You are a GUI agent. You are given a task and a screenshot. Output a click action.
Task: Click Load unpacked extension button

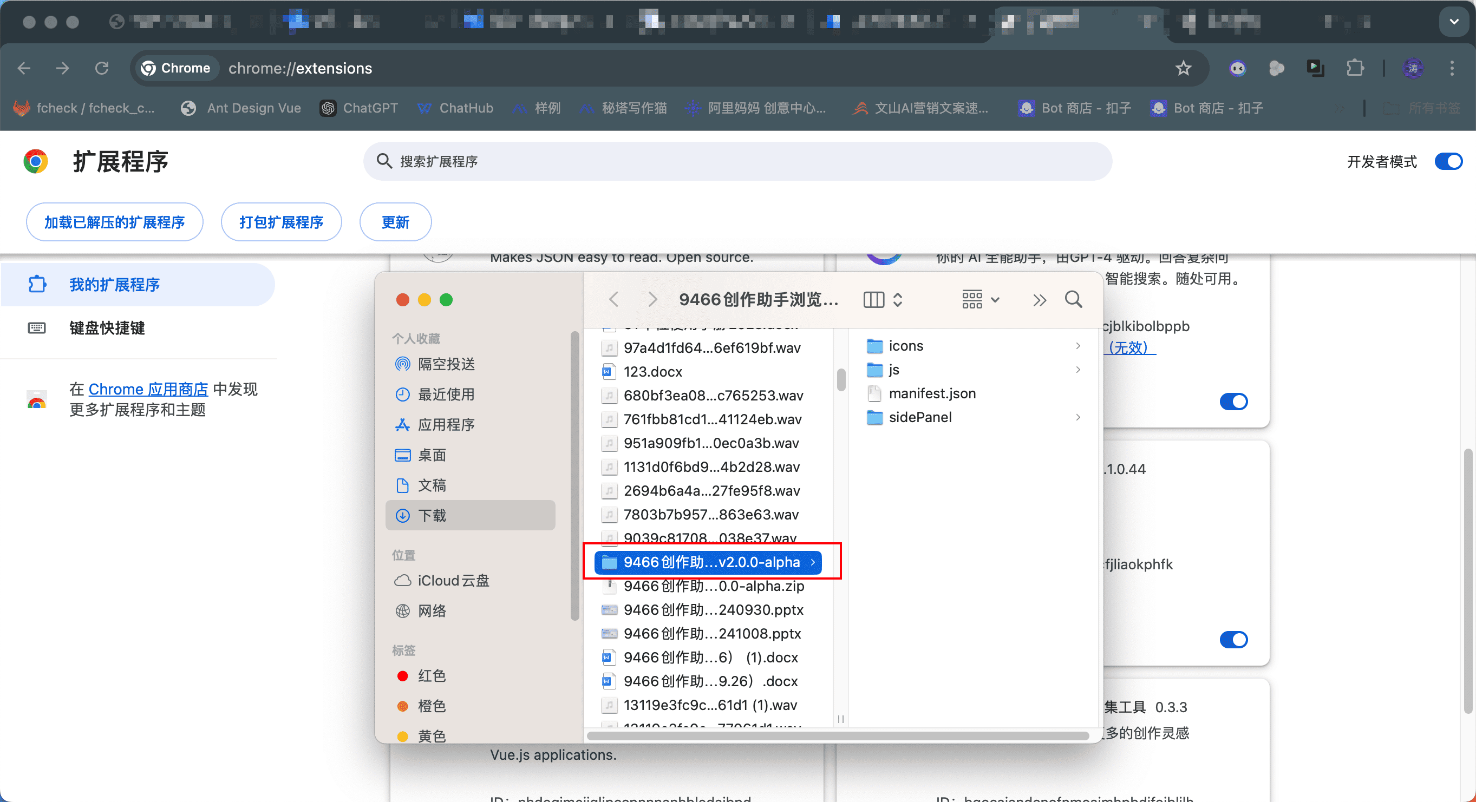(x=115, y=222)
